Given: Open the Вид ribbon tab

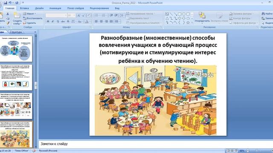Looking at the screenshot, I should [x=117, y=8].
